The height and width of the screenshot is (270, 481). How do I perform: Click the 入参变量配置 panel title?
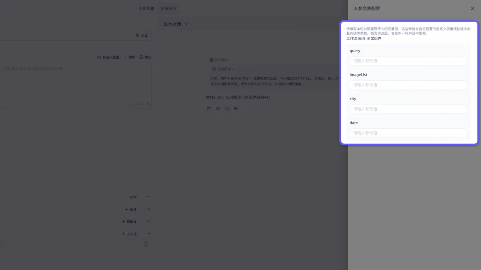(x=367, y=9)
